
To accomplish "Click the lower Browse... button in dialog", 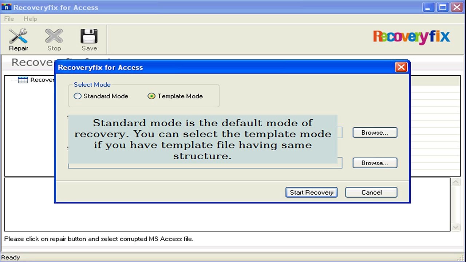I will pyautogui.click(x=375, y=163).
